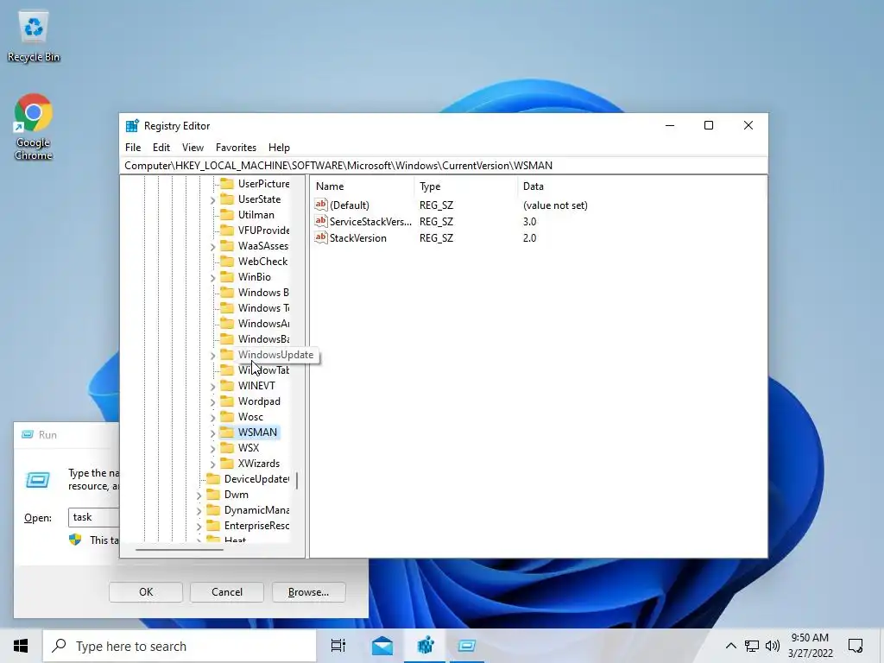Select the StackVersion data value 2.0
The height and width of the screenshot is (663, 884).
click(529, 237)
